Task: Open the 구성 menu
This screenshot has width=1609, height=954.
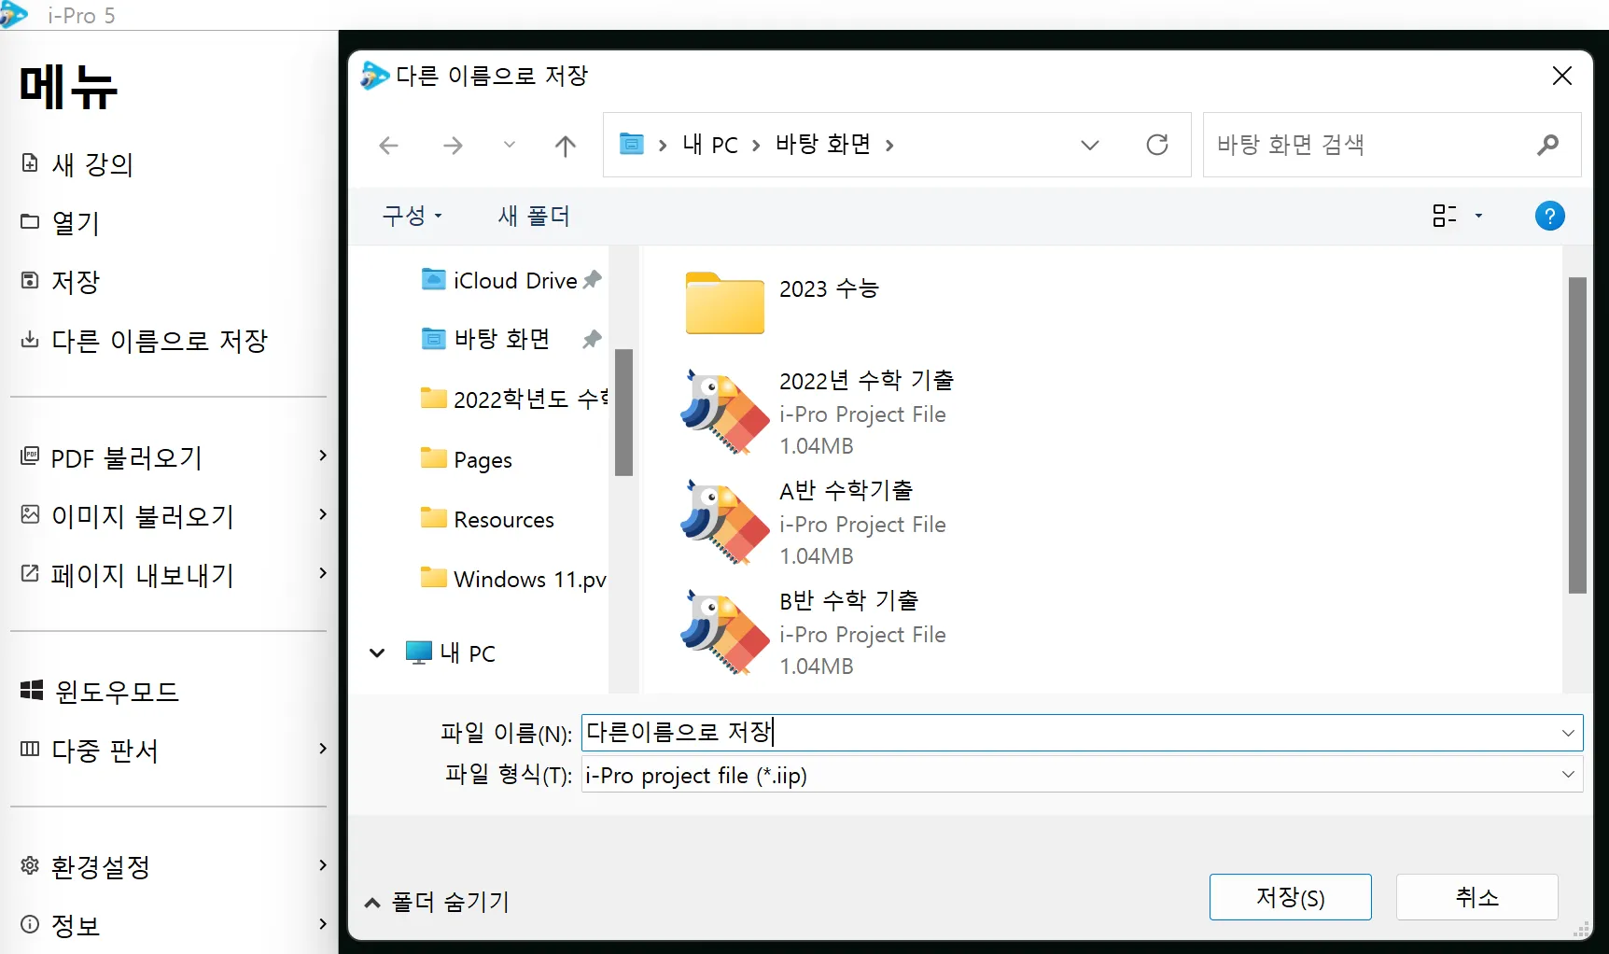Action: tap(412, 217)
